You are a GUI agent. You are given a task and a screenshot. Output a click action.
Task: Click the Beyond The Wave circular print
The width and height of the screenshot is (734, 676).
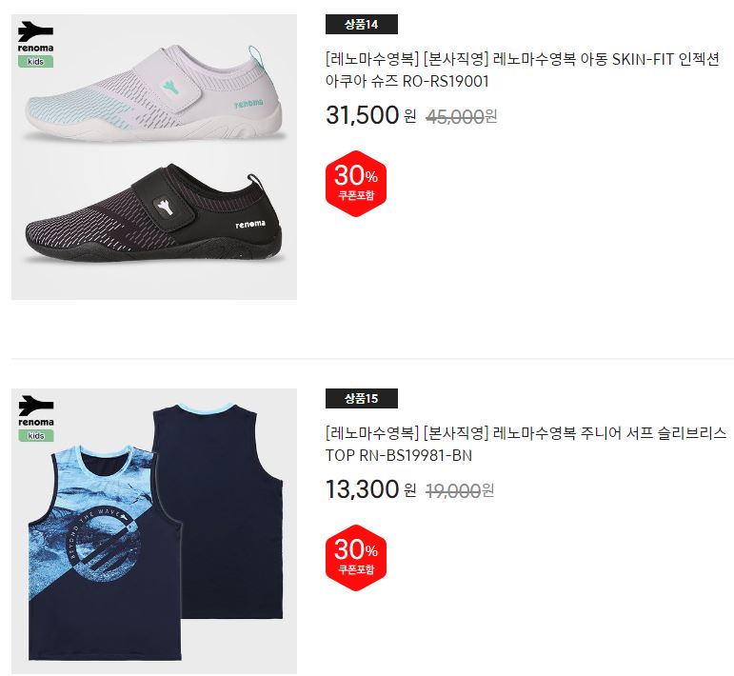tap(105, 547)
